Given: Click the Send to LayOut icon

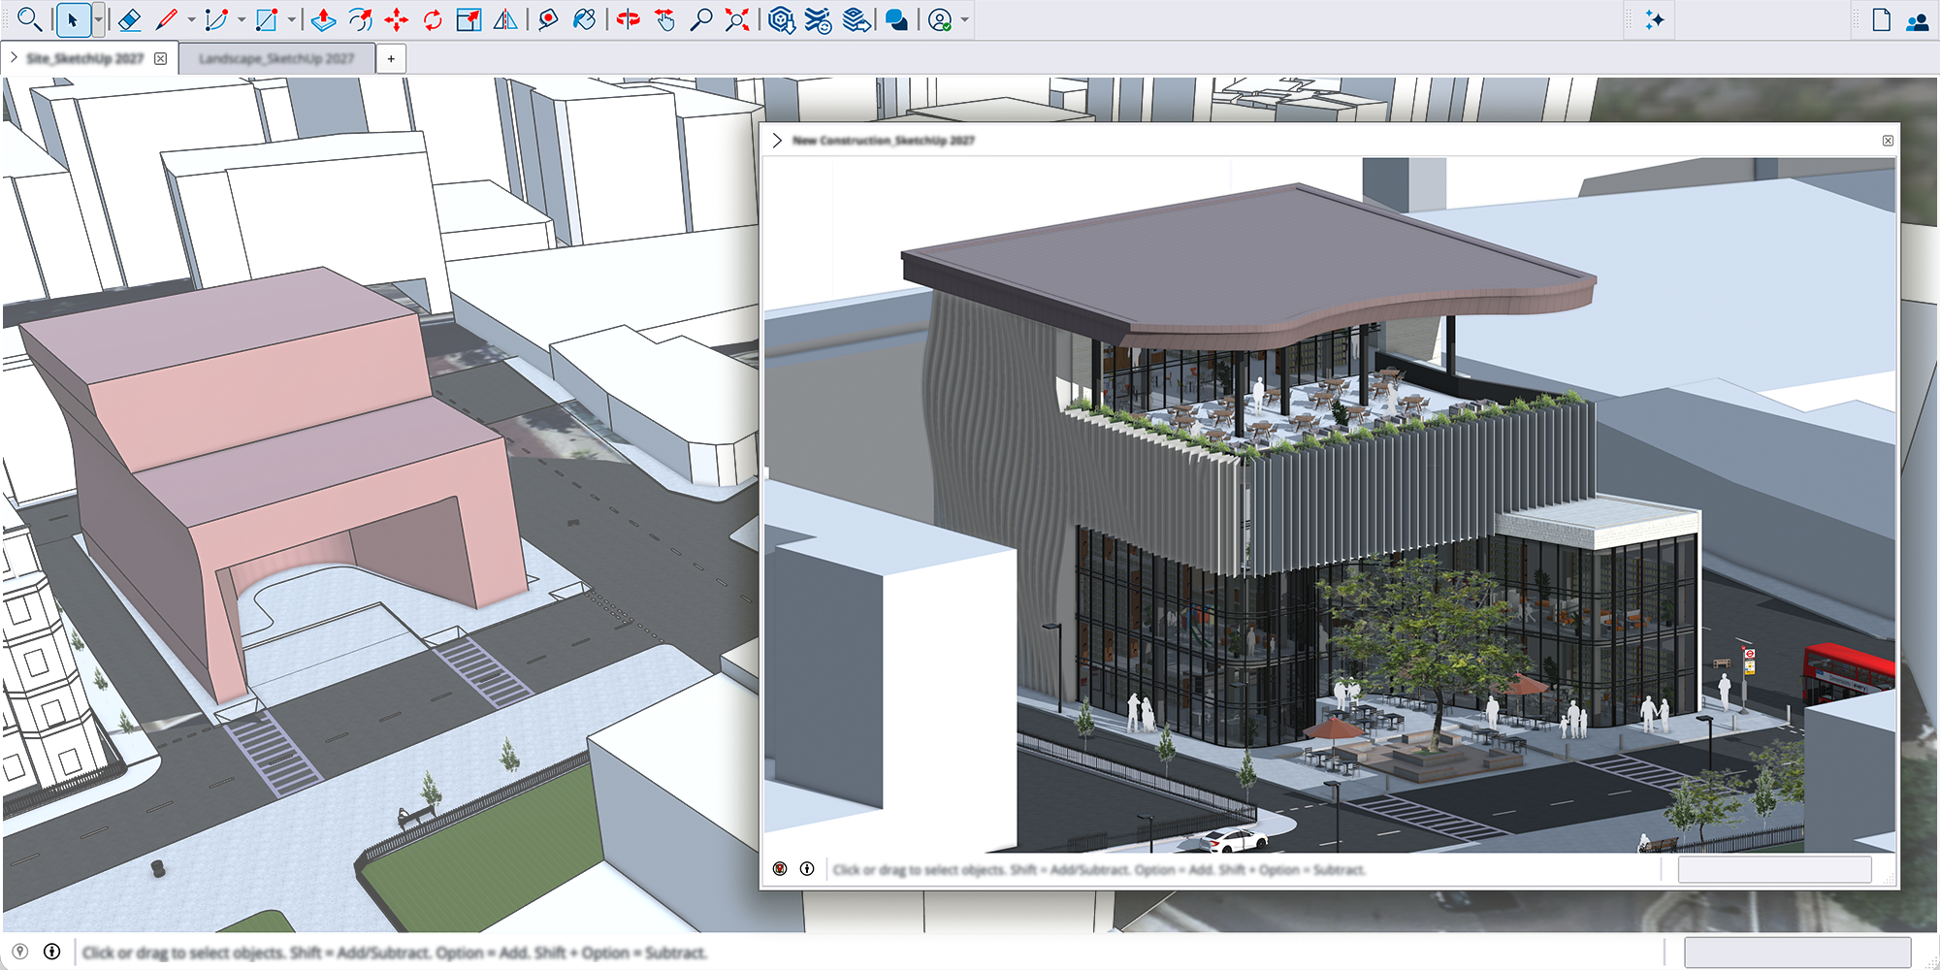Looking at the screenshot, I should click(x=857, y=19).
